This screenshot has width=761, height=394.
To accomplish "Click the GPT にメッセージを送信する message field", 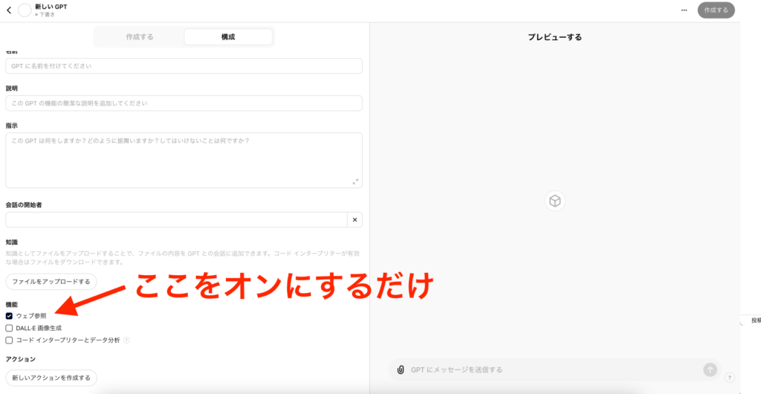I will coord(553,369).
